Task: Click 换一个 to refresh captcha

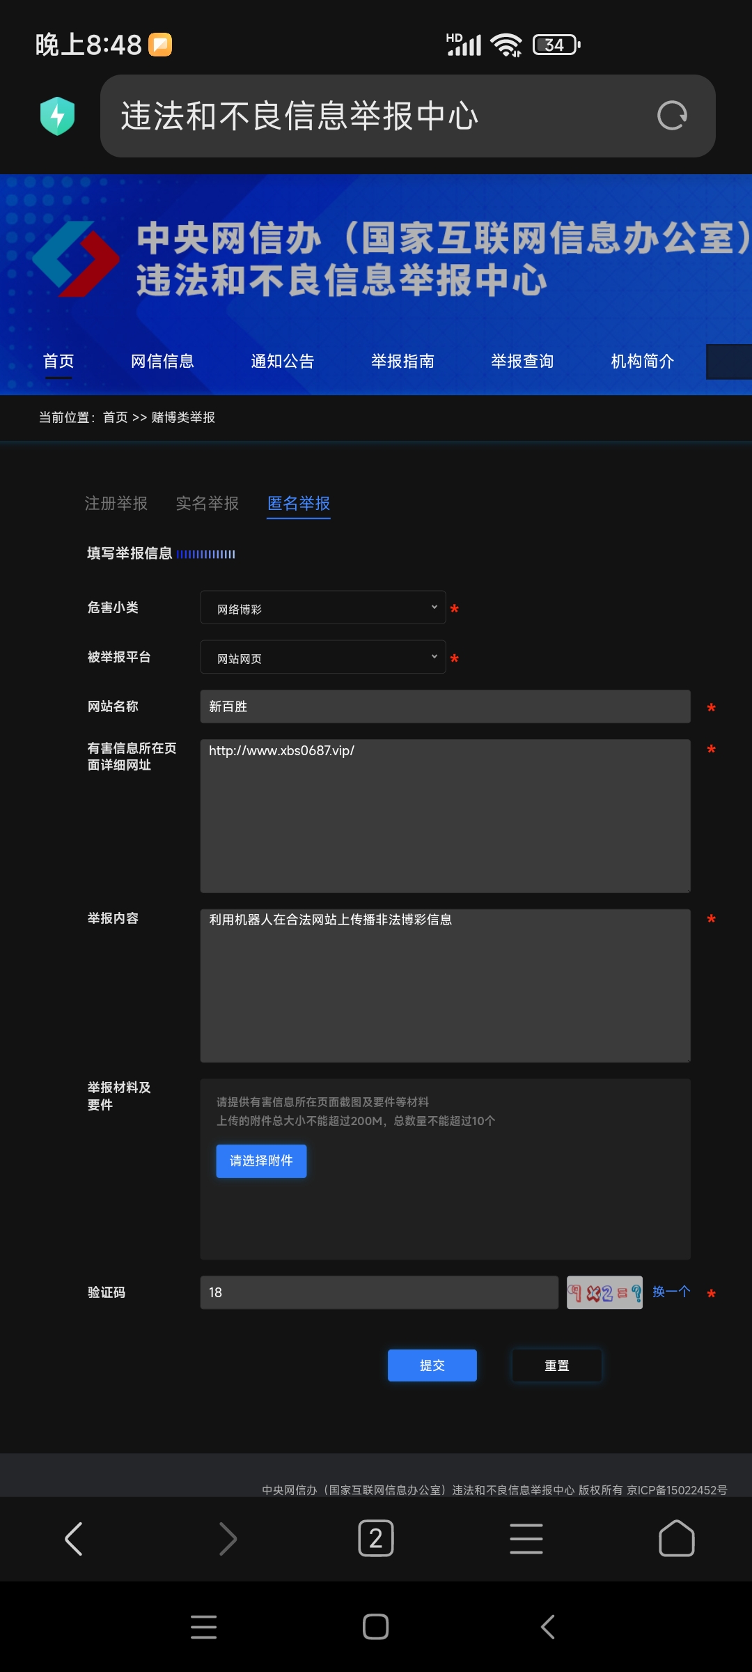Action: point(671,1292)
